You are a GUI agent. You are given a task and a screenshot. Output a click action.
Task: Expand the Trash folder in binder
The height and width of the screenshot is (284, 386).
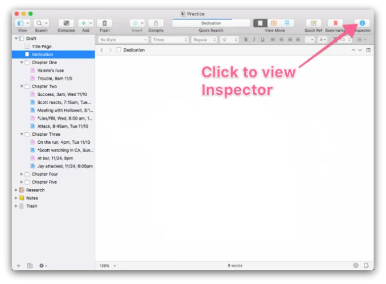tap(16, 206)
